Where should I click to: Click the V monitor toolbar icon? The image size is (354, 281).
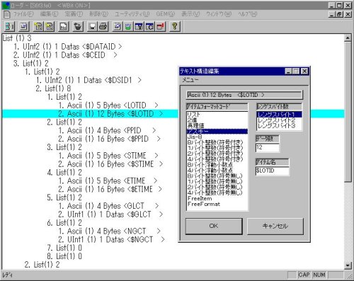[139, 27]
